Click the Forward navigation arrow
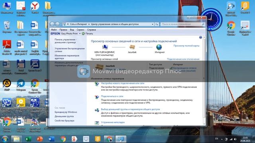Image resolution: width=255 pixels, height=143 pixels. [57, 24]
